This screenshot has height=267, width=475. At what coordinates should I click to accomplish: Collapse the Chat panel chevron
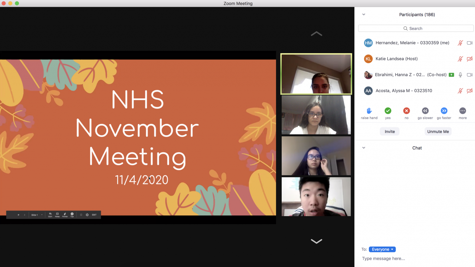pyautogui.click(x=364, y=148)
